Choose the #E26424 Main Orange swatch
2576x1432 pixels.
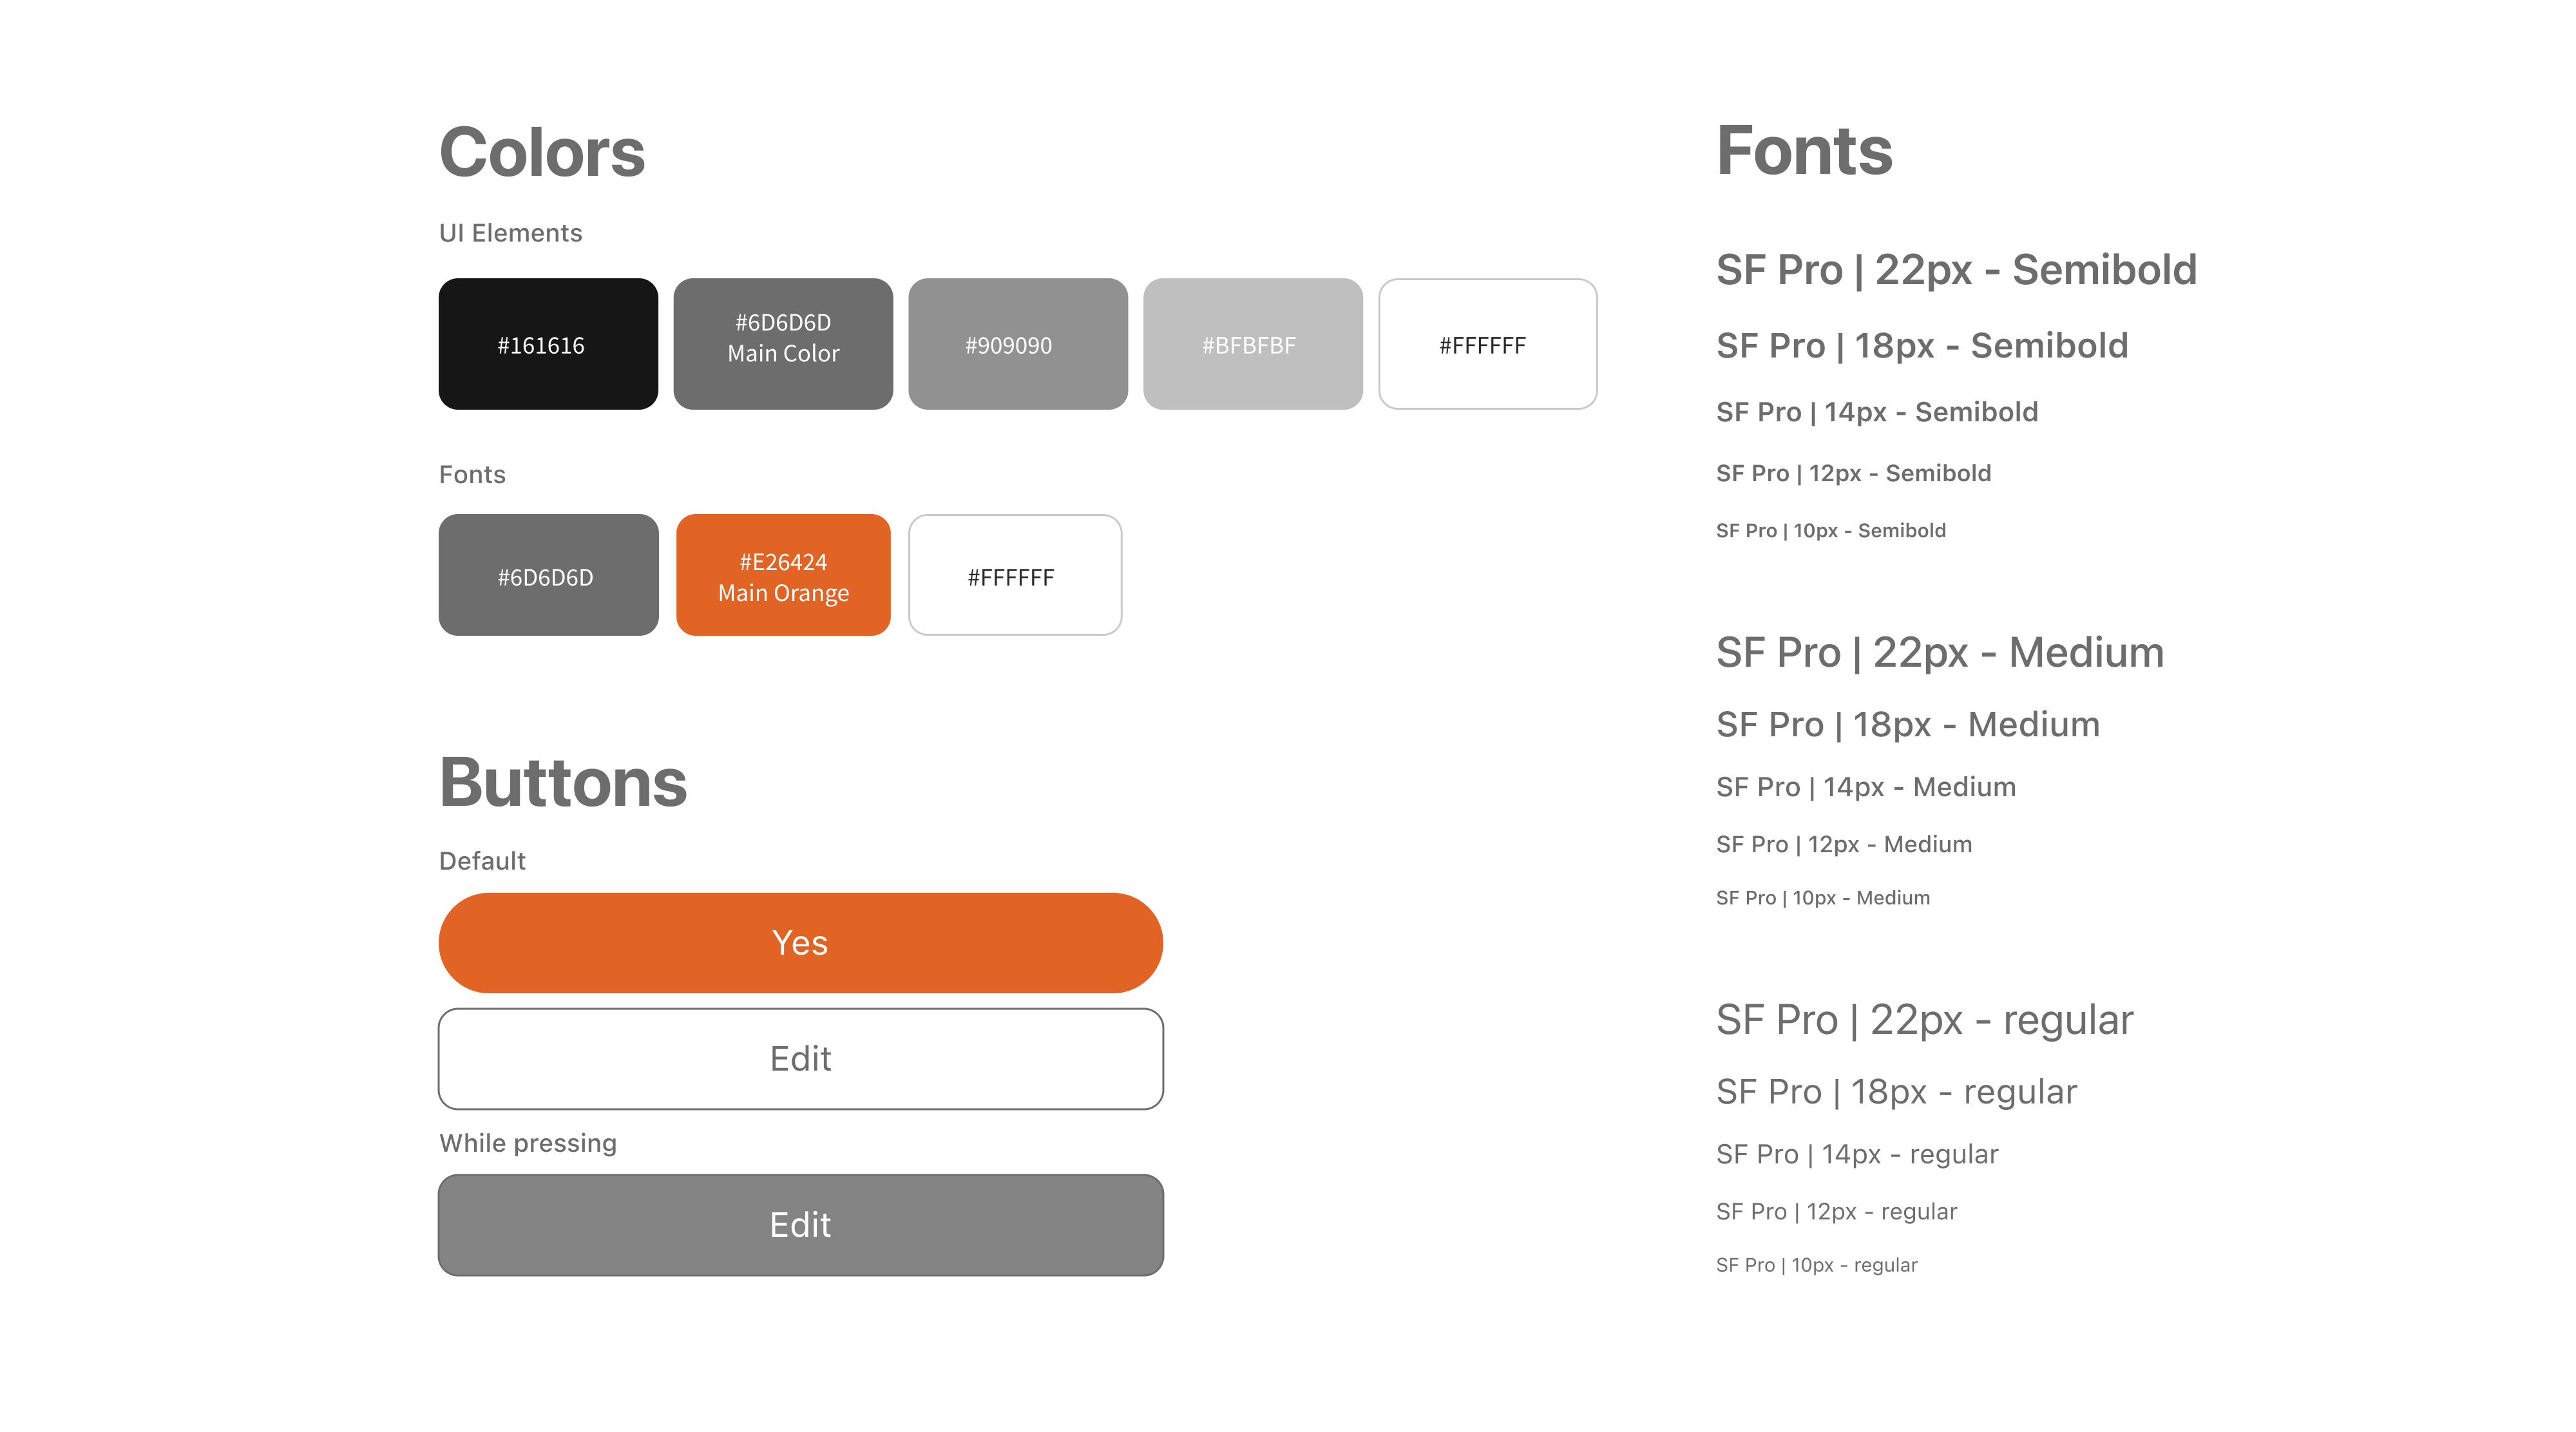click(x=783, y=575)
